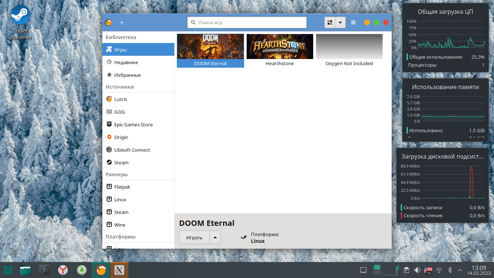Open the Manjaro application launcher

(8, 270)
